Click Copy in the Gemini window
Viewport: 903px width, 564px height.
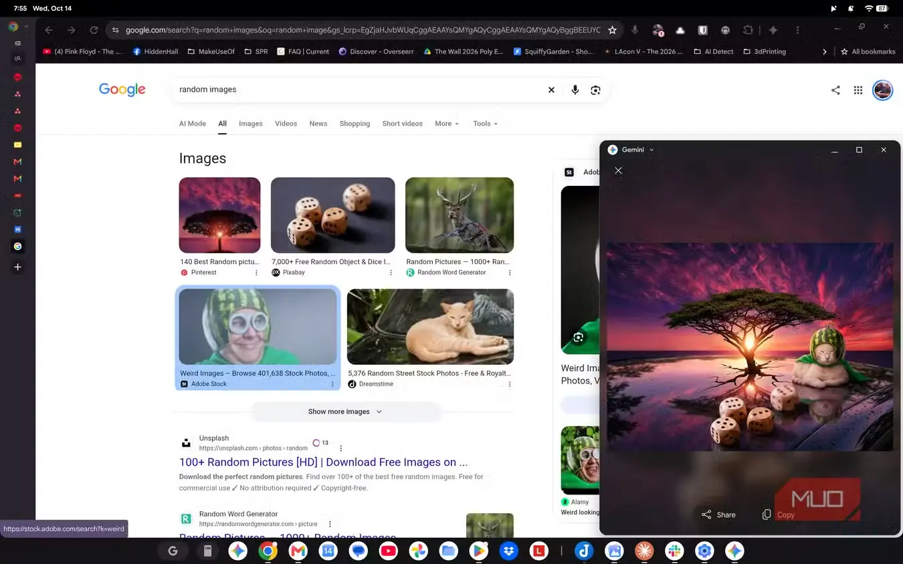[779, 515]
